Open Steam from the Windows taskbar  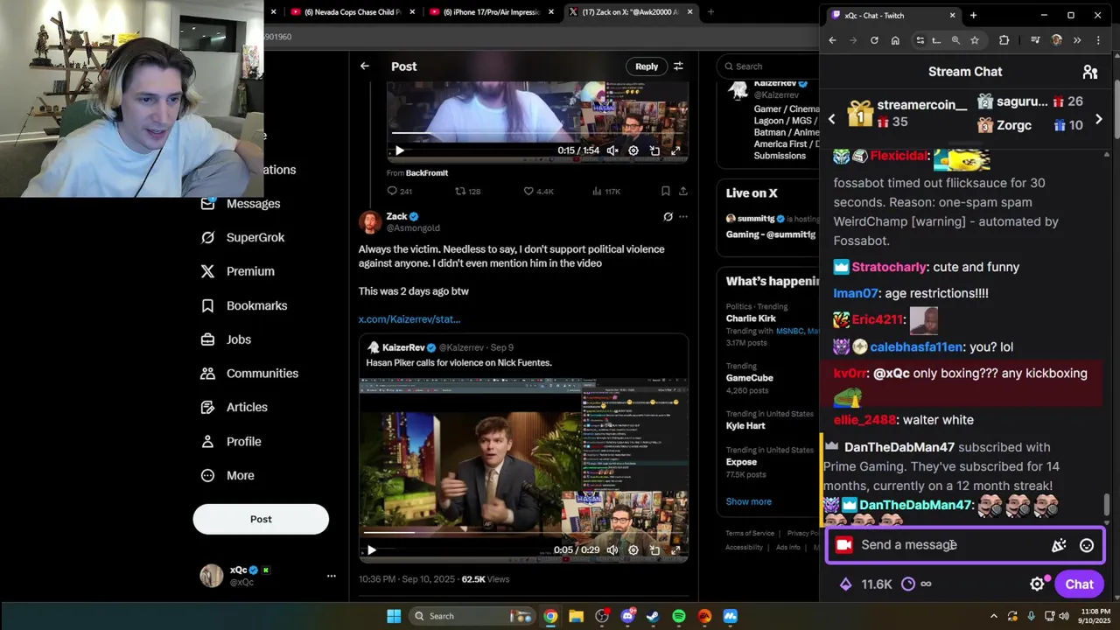[x=653, y=616]
